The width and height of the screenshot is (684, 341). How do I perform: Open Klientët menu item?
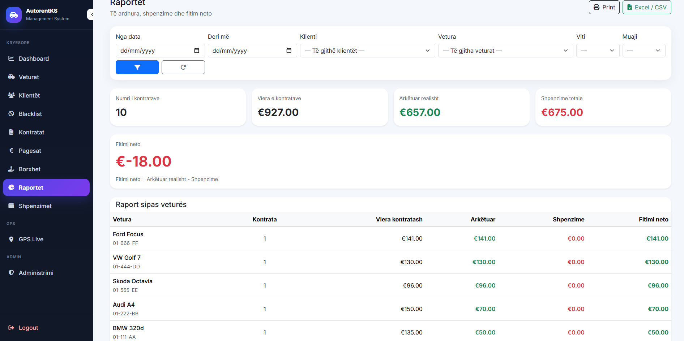tap(46, 95)
